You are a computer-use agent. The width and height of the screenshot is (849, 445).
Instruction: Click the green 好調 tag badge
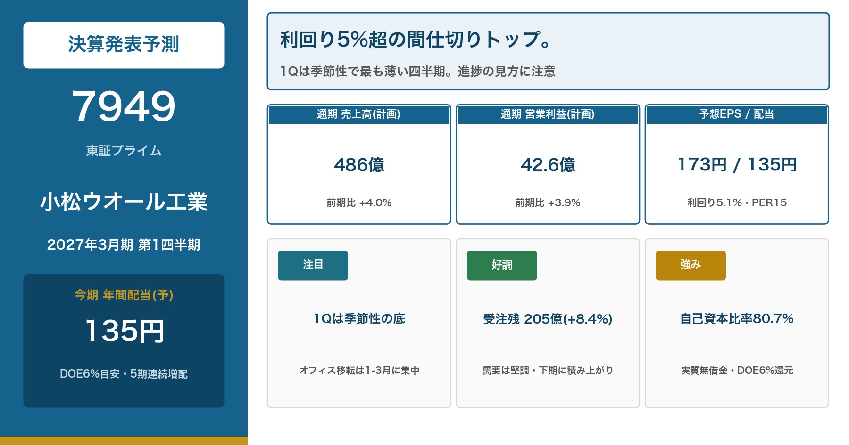502,266
